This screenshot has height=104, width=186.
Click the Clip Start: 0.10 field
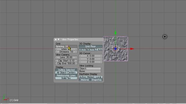[x=66, y=61]
